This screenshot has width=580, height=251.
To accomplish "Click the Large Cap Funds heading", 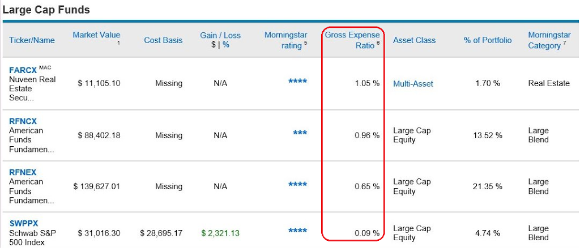I will coord(46,10).
